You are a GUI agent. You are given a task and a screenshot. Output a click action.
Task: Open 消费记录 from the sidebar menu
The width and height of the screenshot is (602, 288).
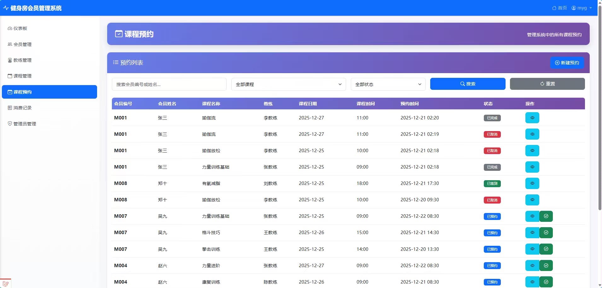coord(22,108)
